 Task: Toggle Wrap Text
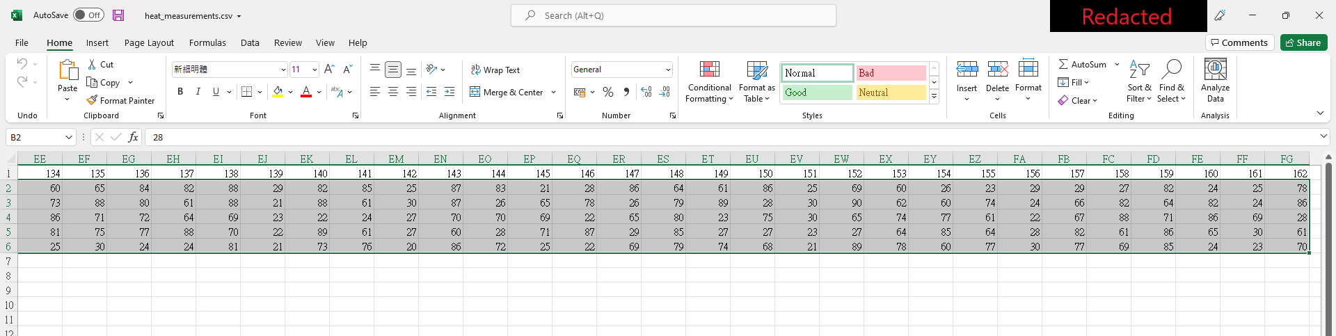[495, 70]
